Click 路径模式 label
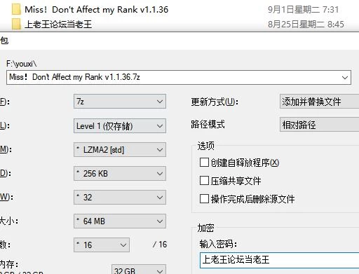Viewport: 359px width, 274px height. (208, 124)
